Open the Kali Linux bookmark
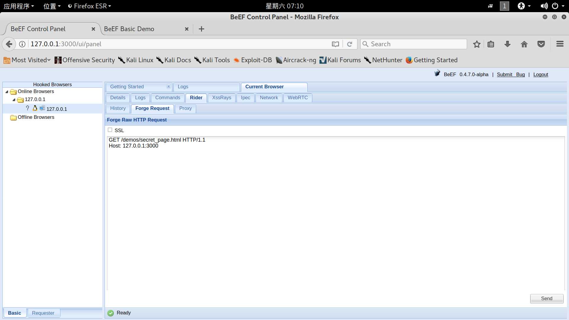Image resolution: width=569 pixels, height=320 pixels. pyautogui.click(x=136, y=60)
